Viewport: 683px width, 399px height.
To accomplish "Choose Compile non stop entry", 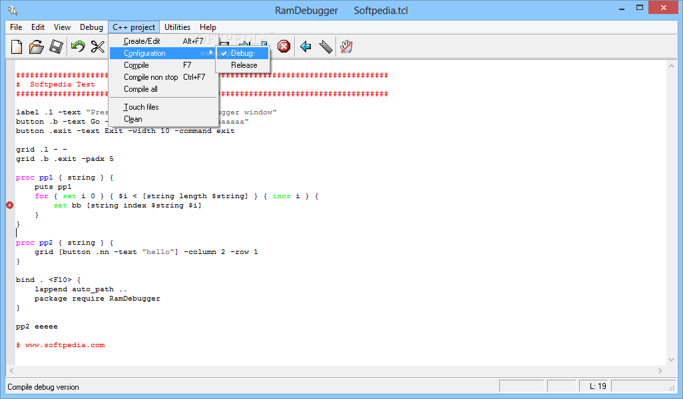I will click(163, 77).
